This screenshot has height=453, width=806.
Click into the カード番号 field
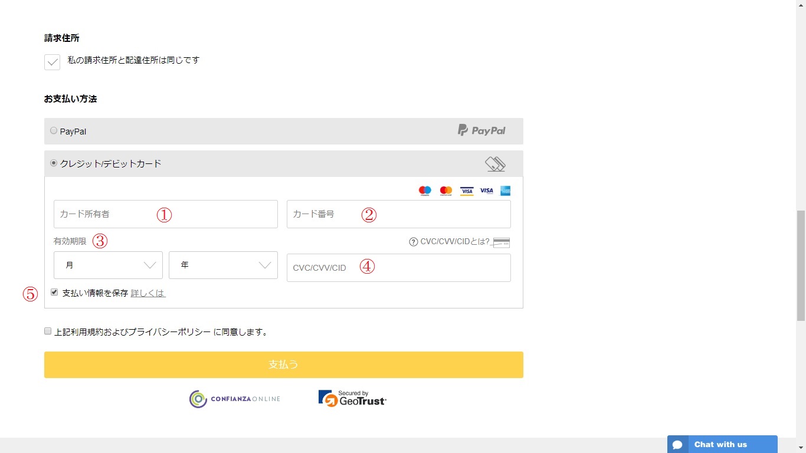coord(398,214)
